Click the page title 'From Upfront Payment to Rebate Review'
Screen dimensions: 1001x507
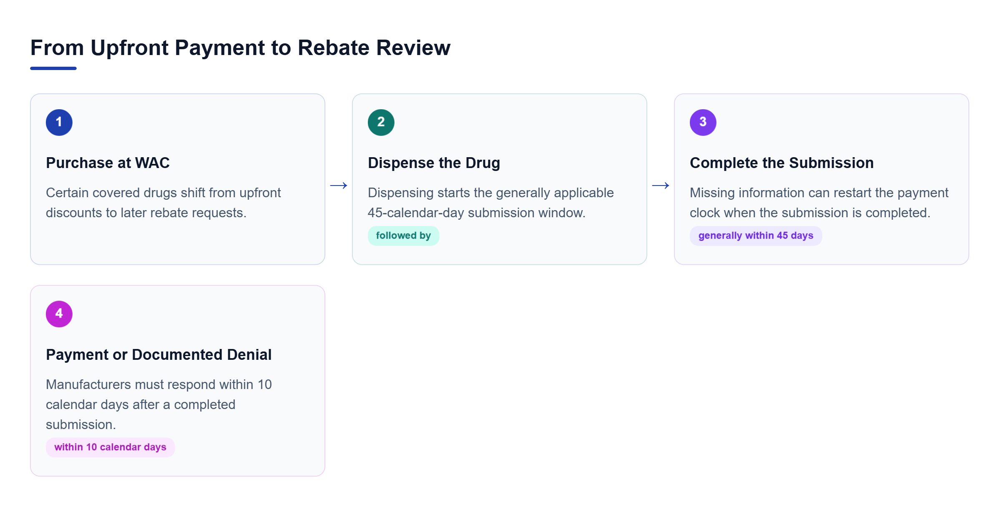[x=240, y=48]
